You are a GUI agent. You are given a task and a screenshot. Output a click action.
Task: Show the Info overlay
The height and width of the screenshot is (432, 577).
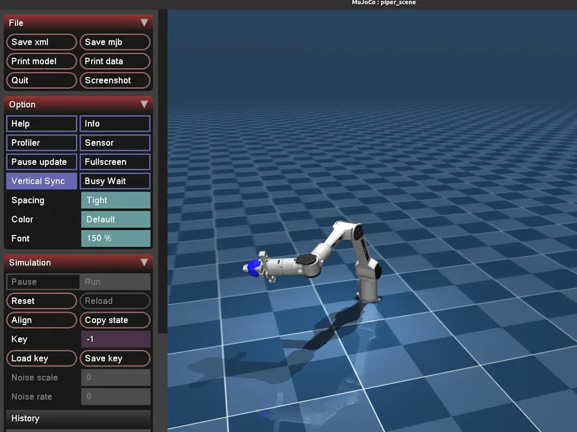[115, 123]
